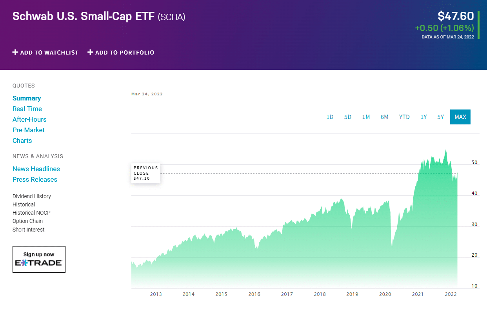
Task: Open the After-Hours quotes page
Action: coord(29,119)
